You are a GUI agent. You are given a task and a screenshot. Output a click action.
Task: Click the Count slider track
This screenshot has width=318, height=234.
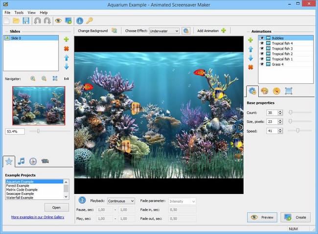tap(300, 112)
